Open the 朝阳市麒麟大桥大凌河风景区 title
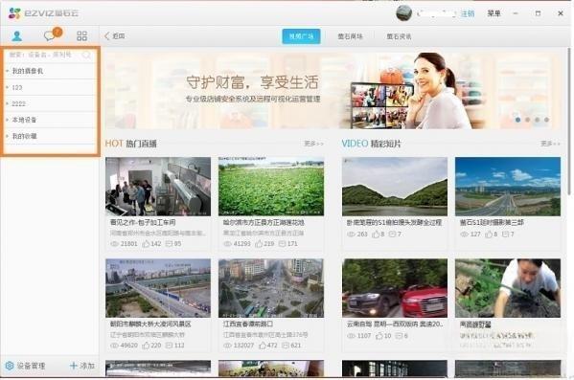The image size is (574, 380). (x=150, y=324)
